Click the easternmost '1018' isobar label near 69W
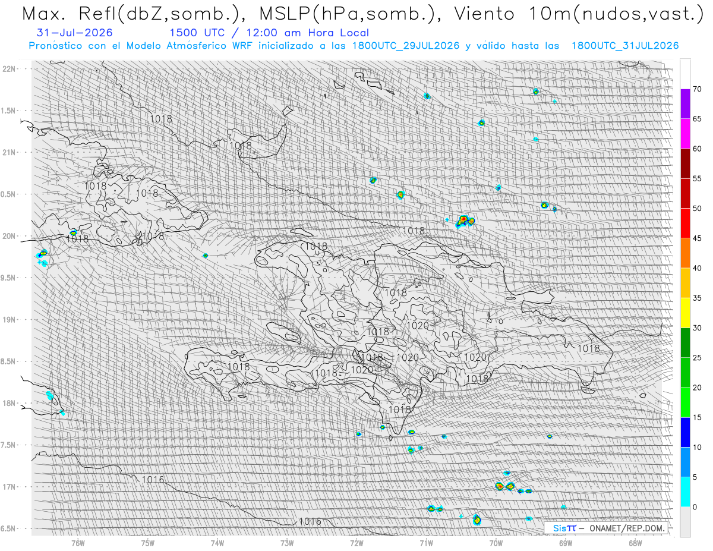 coord(589,348)
